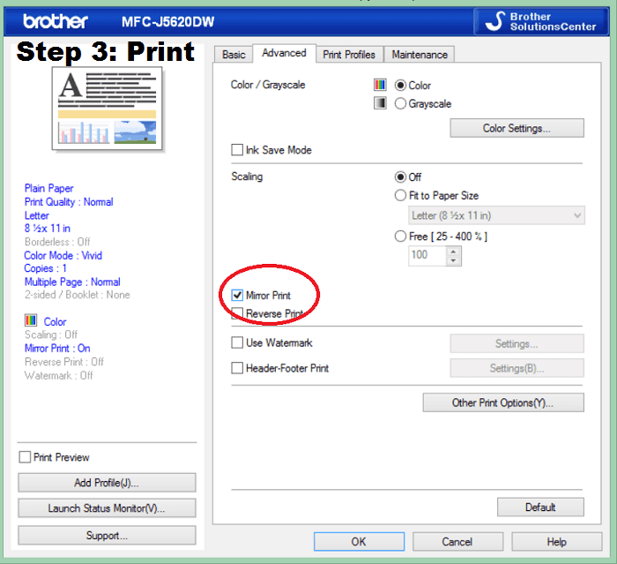Increase the free scaling percentage spinner
This screenshot has width=617, height=564.
[453, 252]
